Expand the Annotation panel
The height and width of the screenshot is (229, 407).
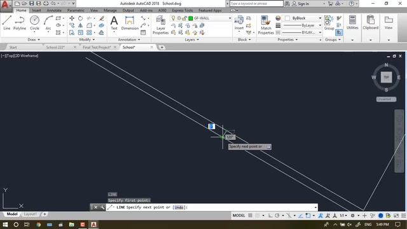pos(129,39)
